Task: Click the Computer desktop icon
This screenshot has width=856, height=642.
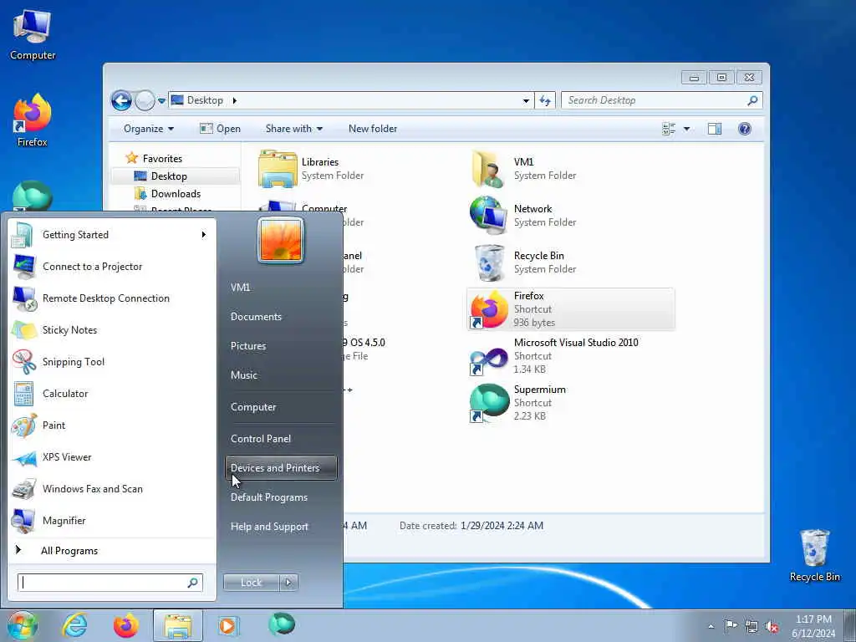Action: [x=33, y=34]
